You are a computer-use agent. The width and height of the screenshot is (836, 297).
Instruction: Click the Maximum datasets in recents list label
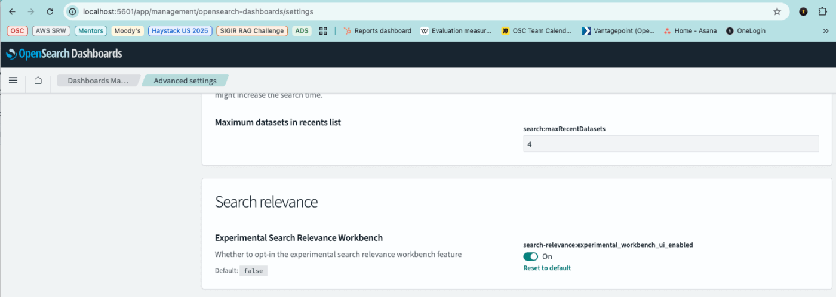click(x=278, y=122)
